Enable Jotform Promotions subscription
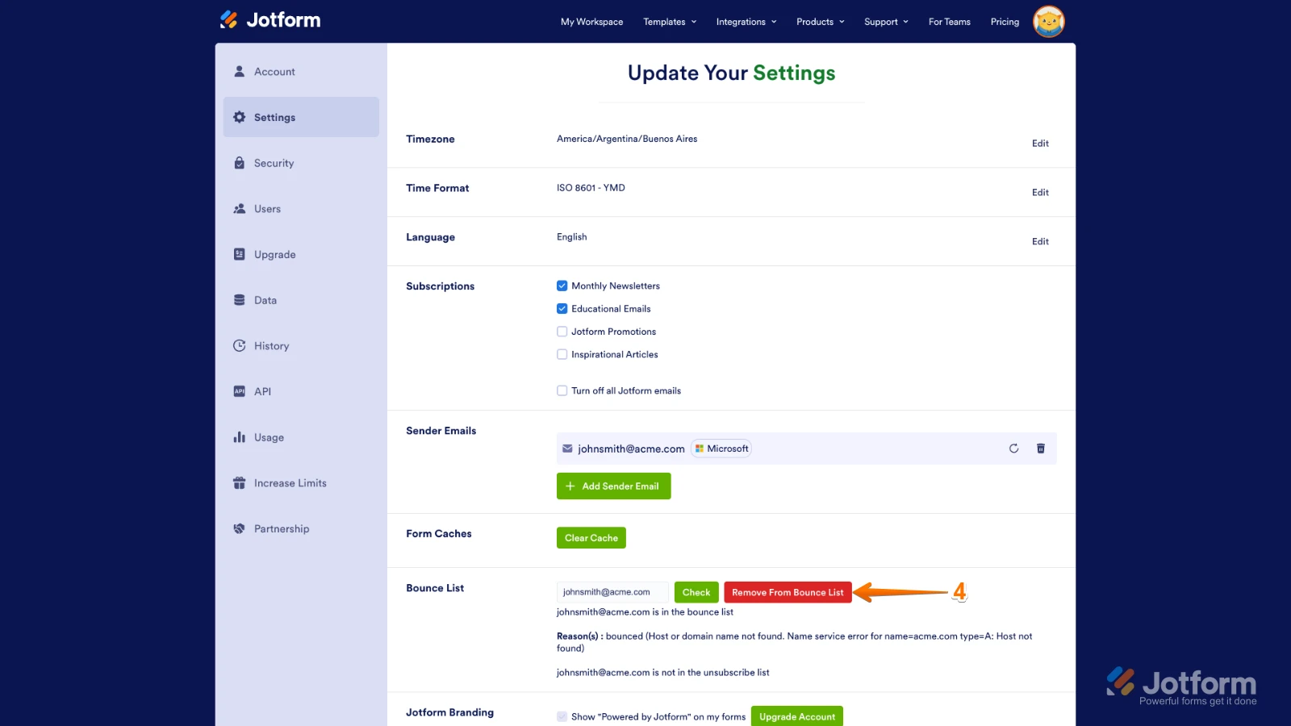This screenshot has height=726, width=1291. pos(562,332)
